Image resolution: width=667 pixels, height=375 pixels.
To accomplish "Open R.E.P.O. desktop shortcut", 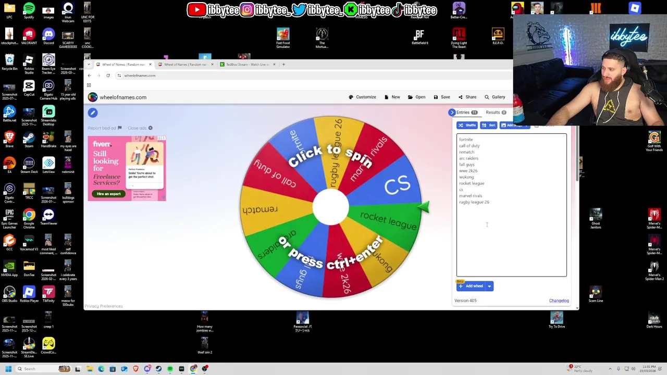I will point(498,37).
